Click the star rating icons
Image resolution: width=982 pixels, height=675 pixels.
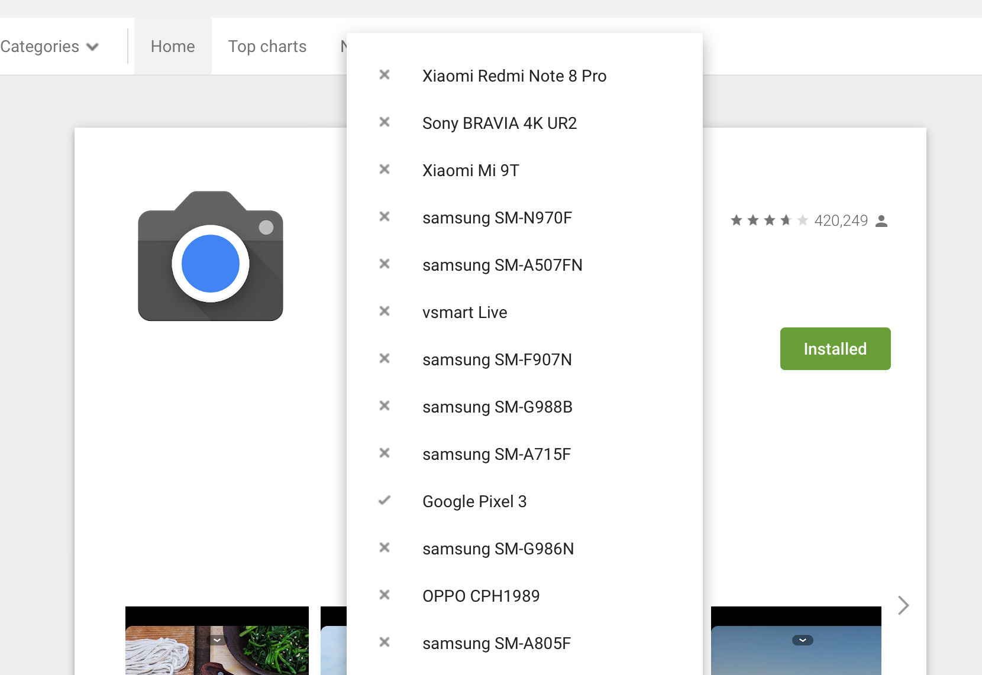(x=770, y=220)
